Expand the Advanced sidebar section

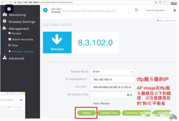16,58
